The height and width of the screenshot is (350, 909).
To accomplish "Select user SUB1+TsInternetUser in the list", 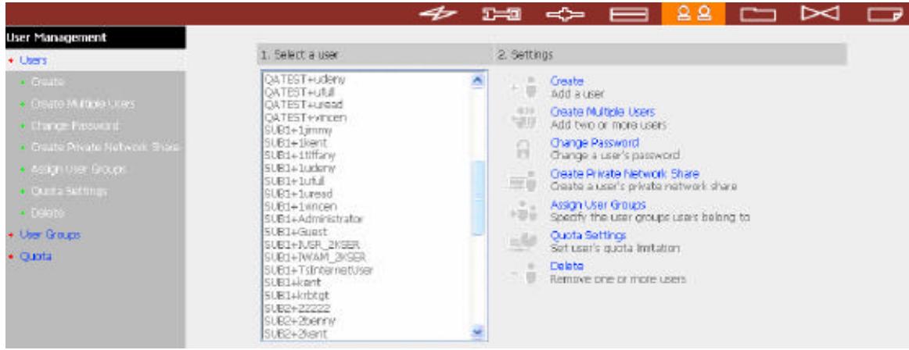I will click(x=318, y=270).
